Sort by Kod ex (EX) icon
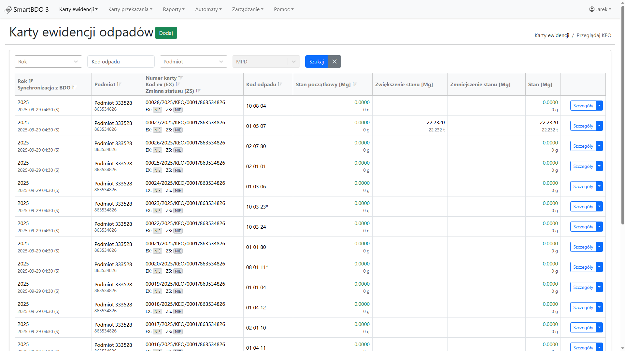The image size is (625, 351). 178,84
